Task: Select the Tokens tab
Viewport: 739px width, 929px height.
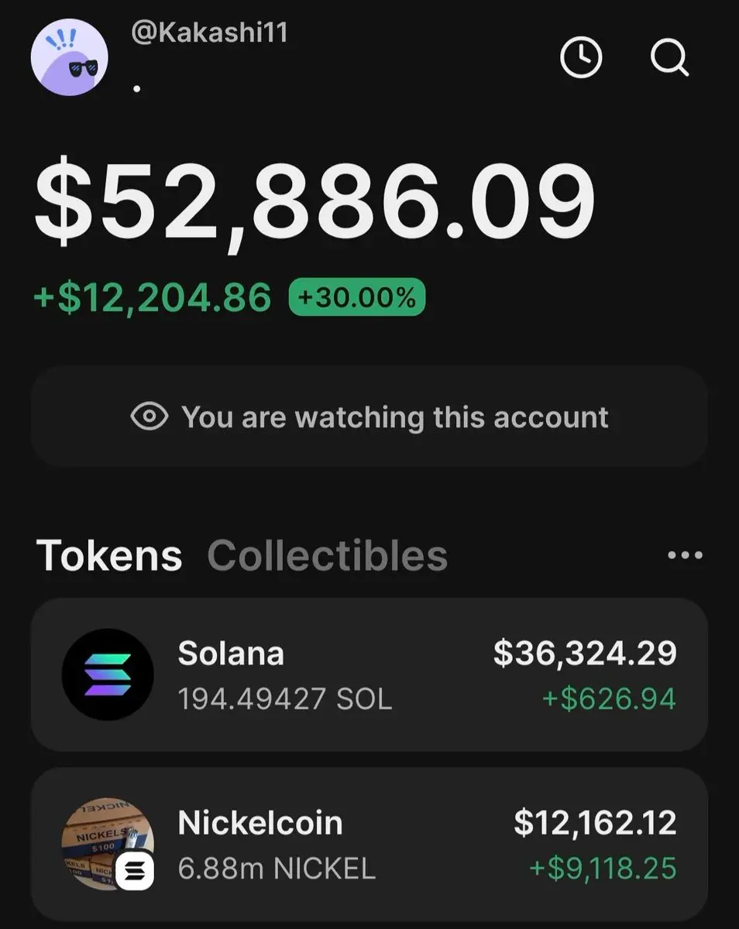Action: tap(109, 555)
